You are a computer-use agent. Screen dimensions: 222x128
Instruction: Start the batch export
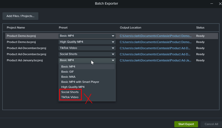[x=186, y=124]
